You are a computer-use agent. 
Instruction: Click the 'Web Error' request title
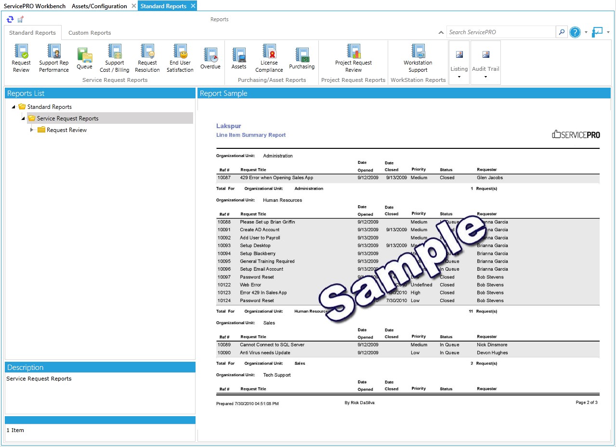point(250,285)
